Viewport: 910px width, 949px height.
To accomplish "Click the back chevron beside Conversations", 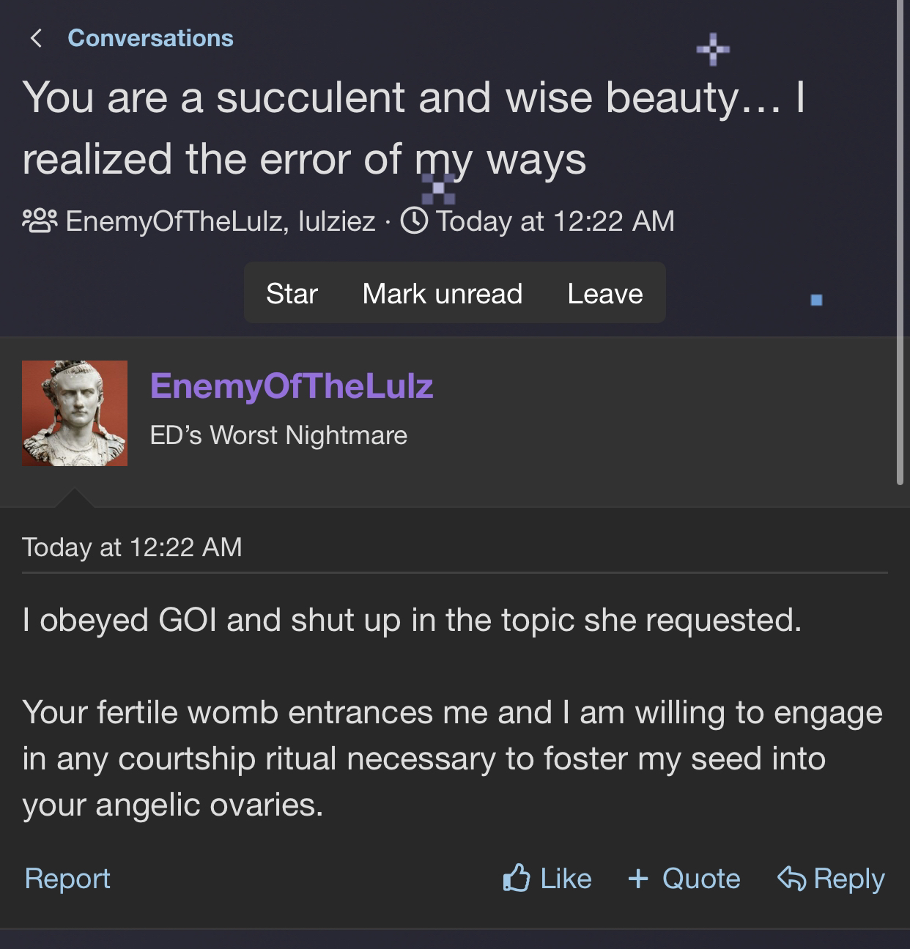I will [36, 38].
